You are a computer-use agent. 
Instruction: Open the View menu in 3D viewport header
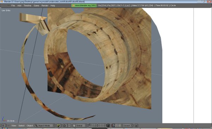click(14, 125)
